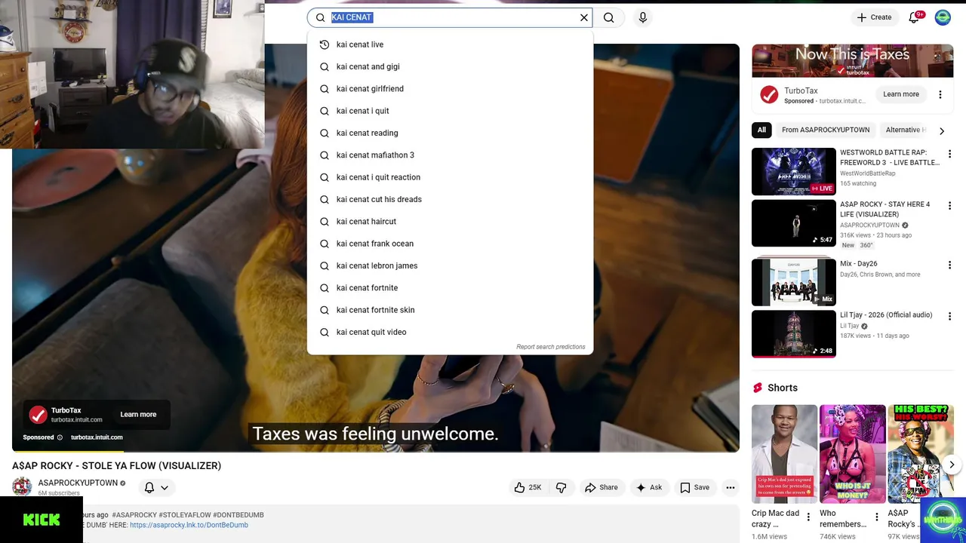This screenshot has height=543, width=966.
Task: Open the Create menu
Action: [874, 17]
